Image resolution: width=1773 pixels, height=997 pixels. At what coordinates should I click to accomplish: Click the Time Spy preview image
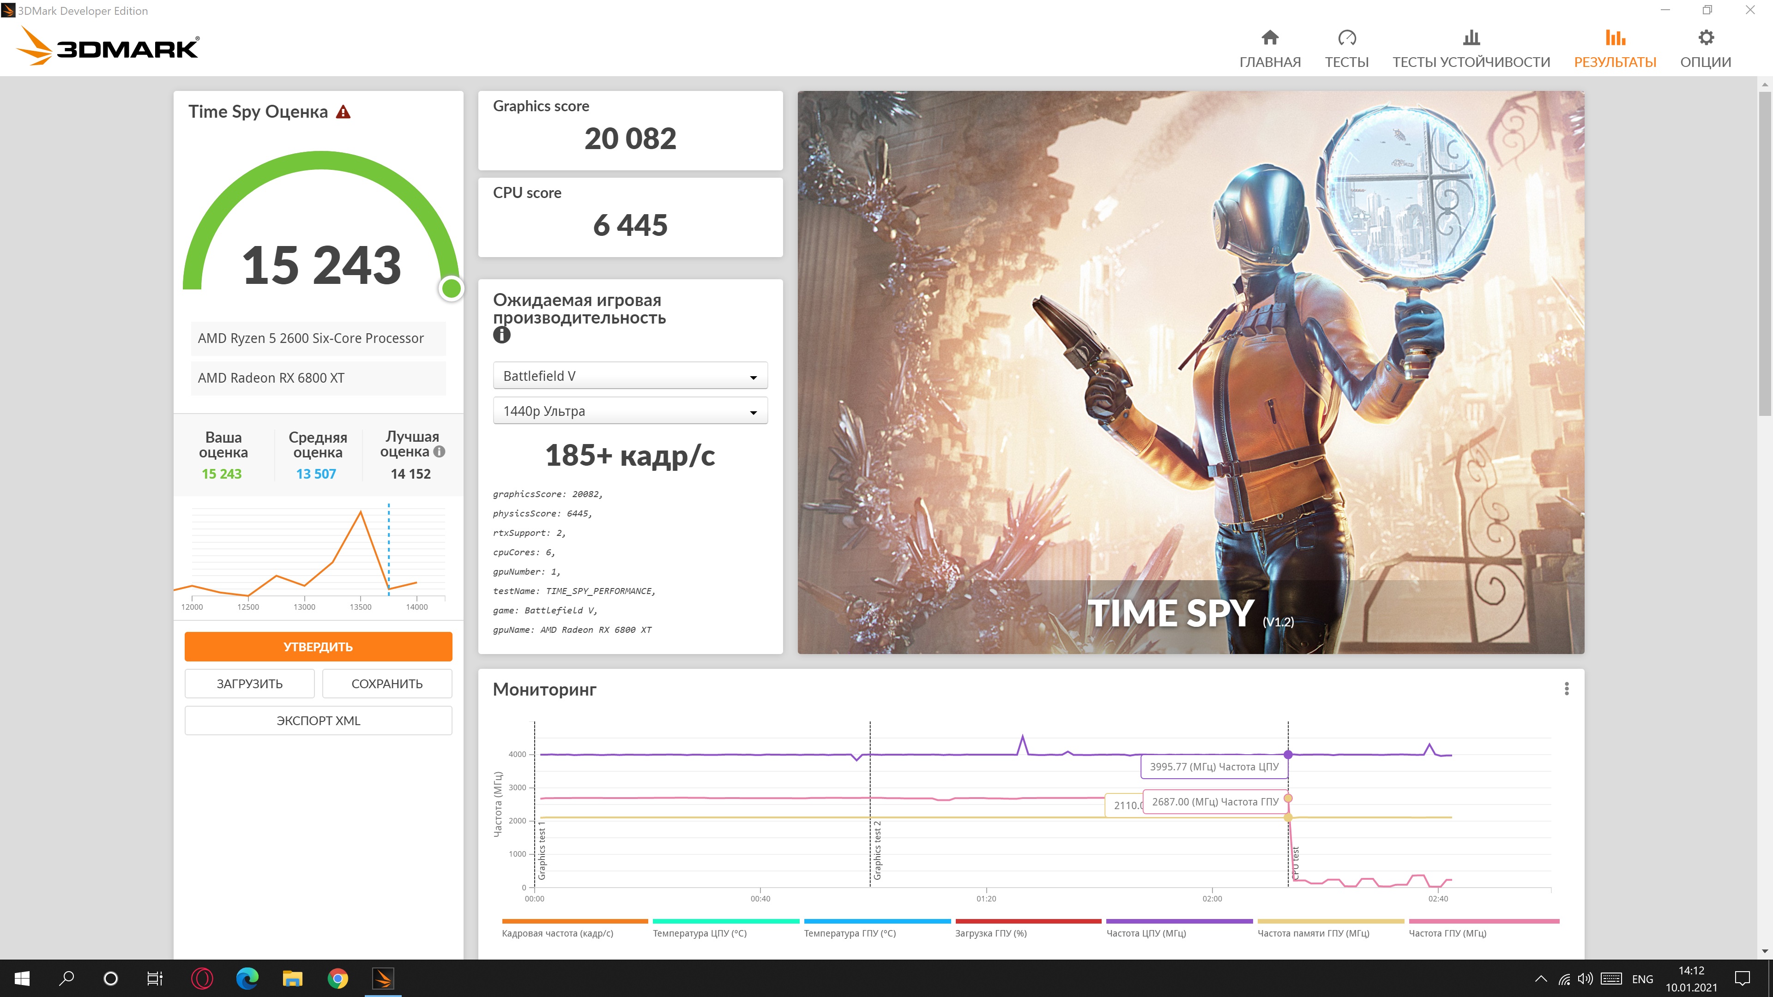1190,372
